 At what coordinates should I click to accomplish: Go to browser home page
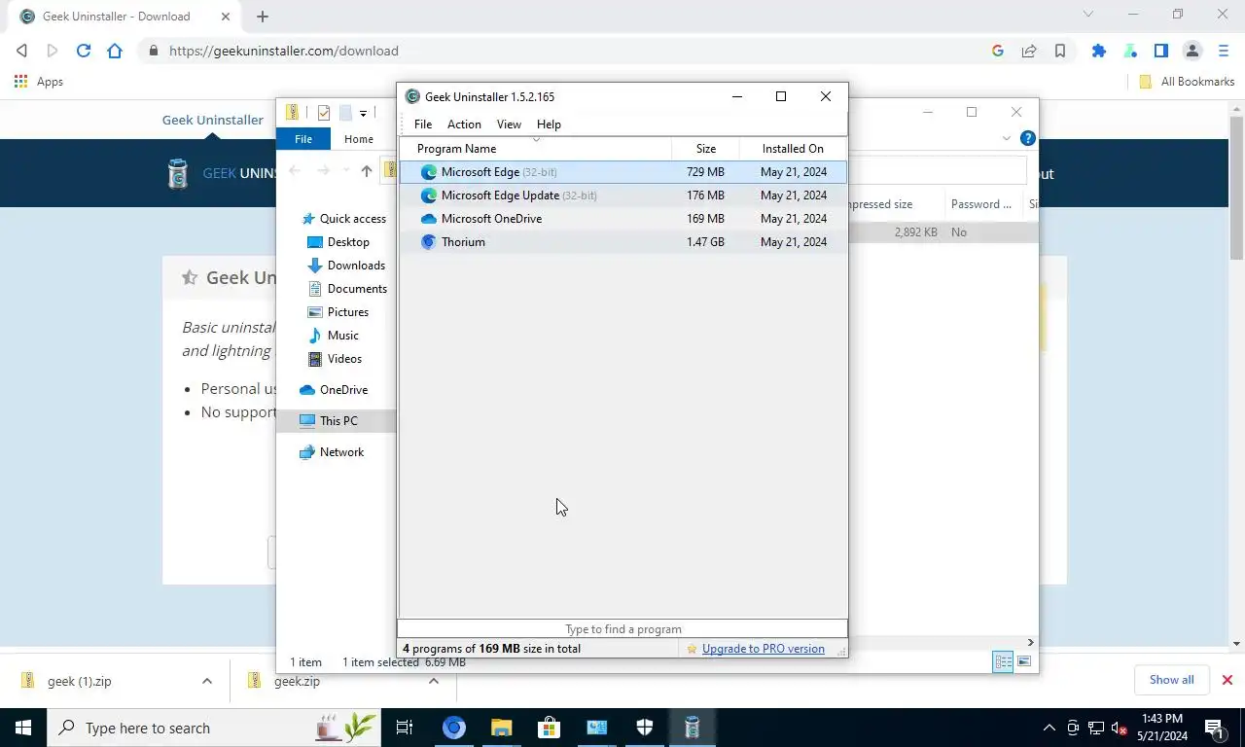click(x=115, y=51)
